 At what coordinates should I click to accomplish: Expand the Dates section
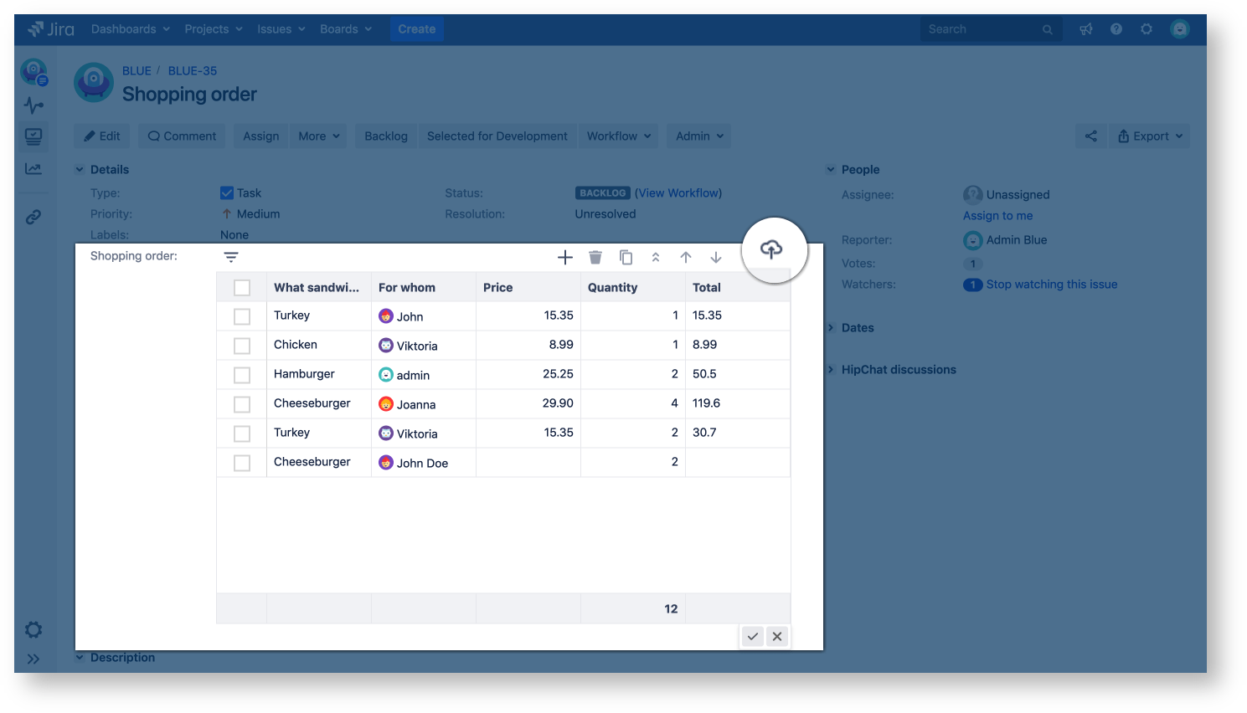pos(857,328)
